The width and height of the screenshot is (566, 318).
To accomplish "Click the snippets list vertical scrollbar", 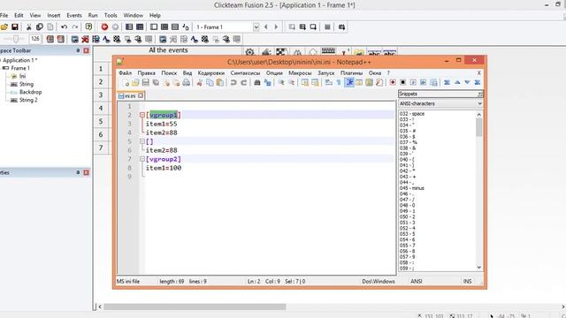I will point(479,191).
